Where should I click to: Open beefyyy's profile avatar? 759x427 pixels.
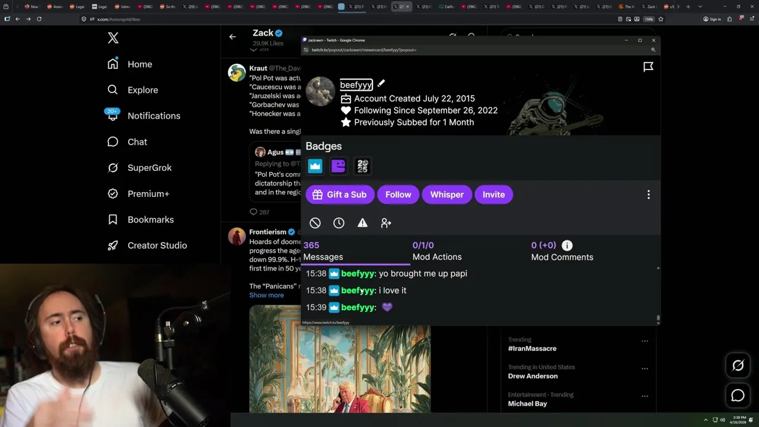(x=320, y=91)
